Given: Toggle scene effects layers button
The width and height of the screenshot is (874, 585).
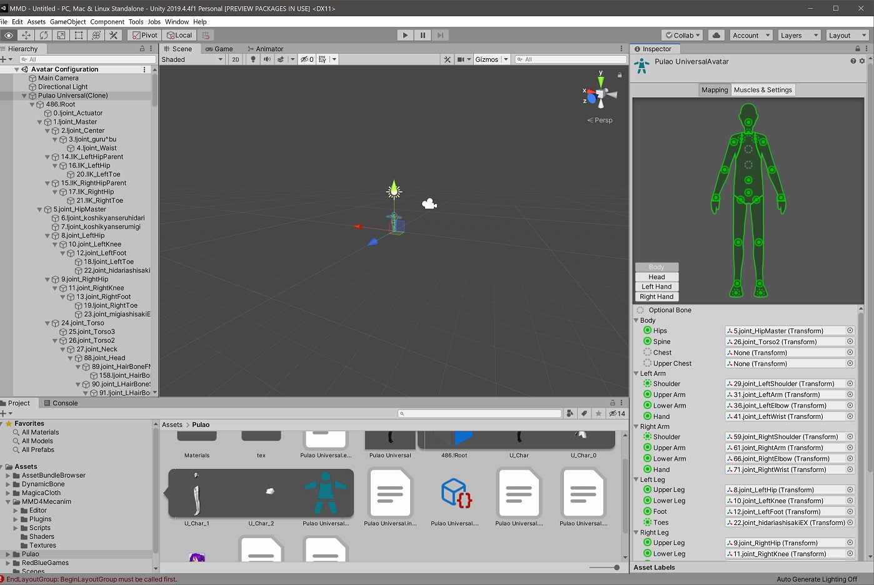Looking at the screenshot, I should [x=281, y=59].
